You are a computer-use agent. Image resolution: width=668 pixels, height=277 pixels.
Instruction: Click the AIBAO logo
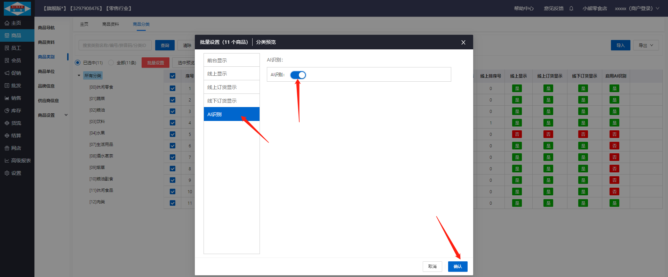17,8
